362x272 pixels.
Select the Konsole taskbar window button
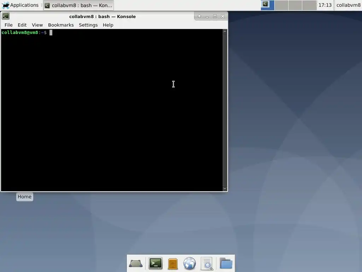point(78,5)
